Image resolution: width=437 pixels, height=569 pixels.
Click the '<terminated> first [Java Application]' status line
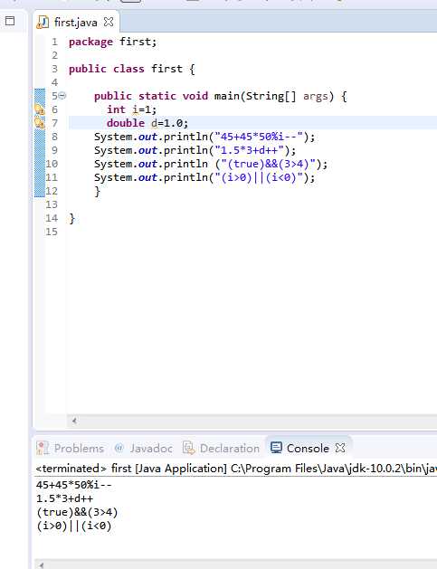click(236, 469)
